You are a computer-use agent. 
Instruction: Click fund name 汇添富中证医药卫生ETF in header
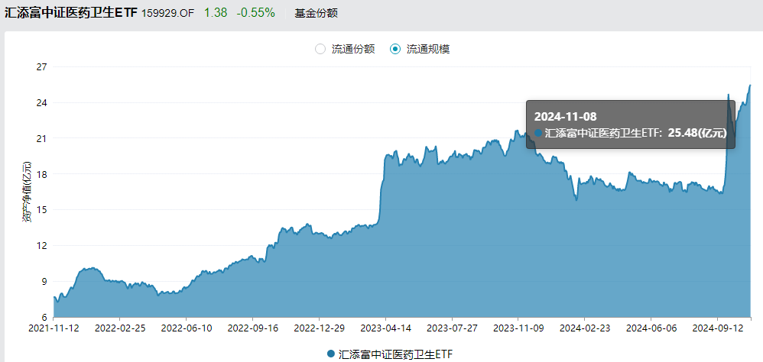(71, 13)
